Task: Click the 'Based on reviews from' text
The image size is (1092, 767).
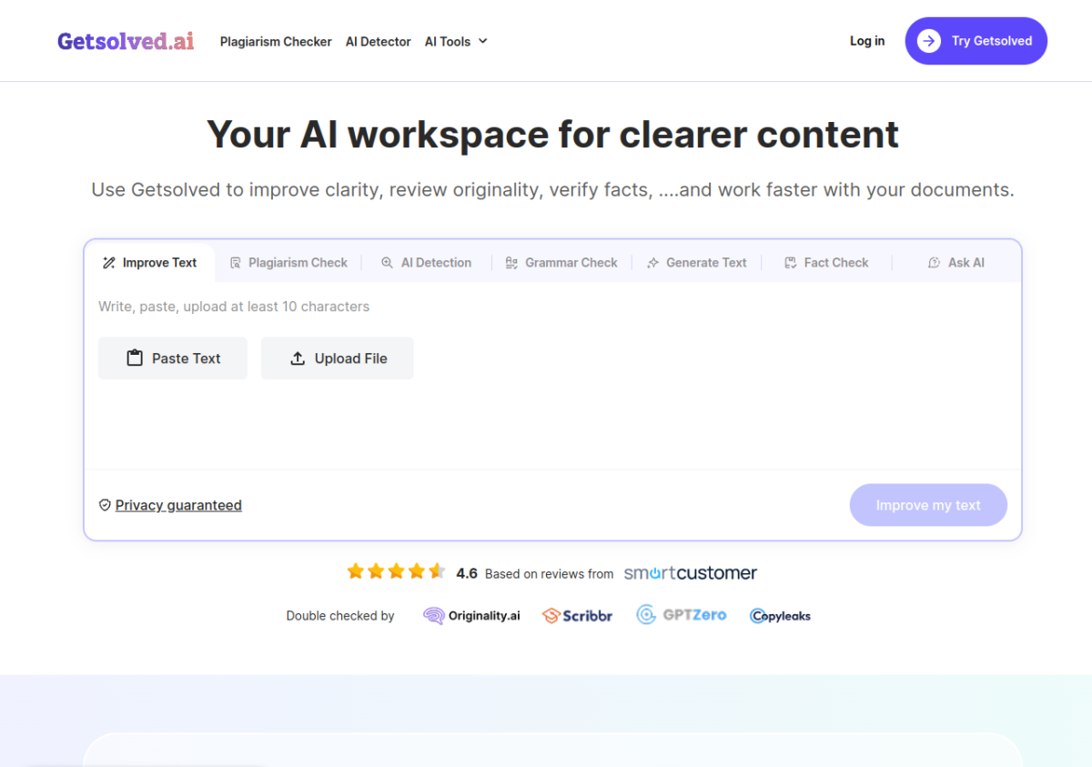Action: pos(550,574)
